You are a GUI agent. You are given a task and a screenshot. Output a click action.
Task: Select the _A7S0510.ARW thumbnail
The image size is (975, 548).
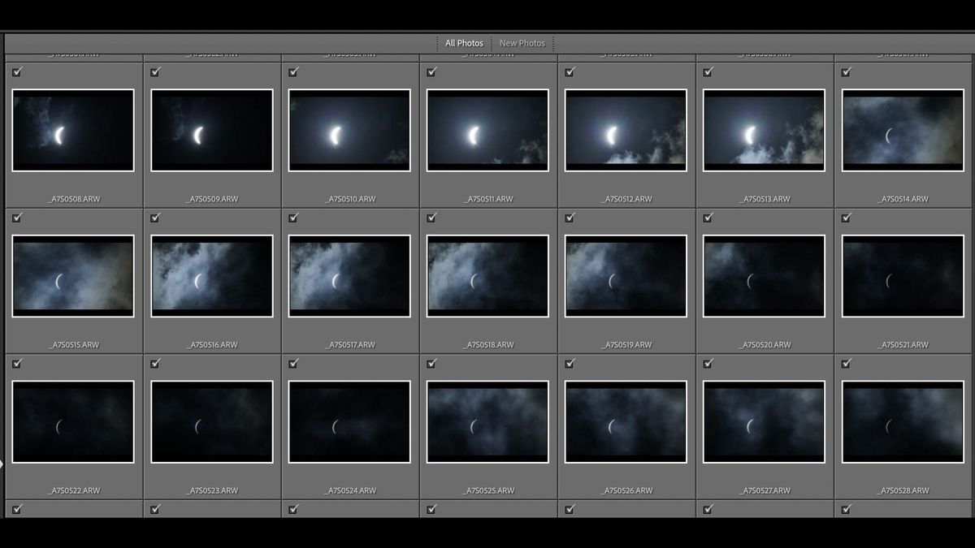point(349,130)
